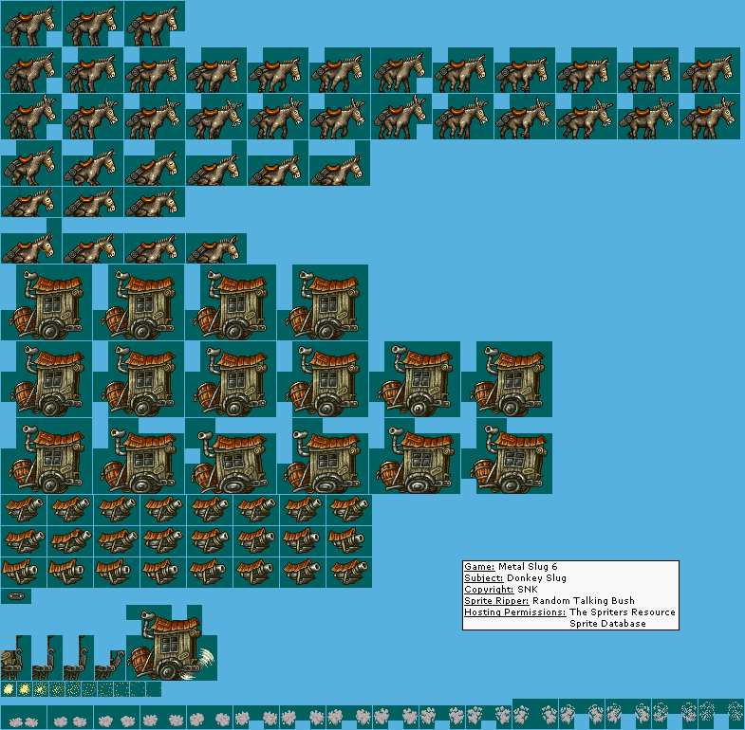
Task: Click the underlined "Hosting Permissions:" label
Action: [x=515, y=612]
